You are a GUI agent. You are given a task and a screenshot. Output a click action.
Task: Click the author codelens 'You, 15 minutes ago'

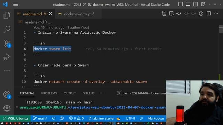(49, 27)
